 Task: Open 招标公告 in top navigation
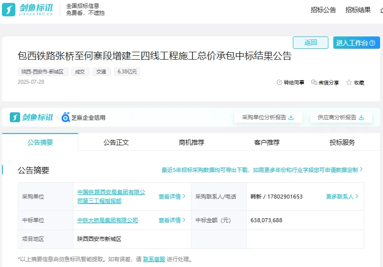click(x=323, y=10)
